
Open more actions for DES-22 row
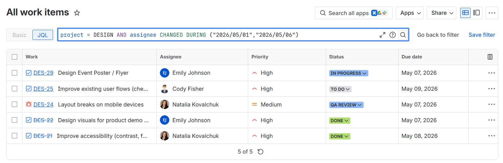pos(491,120)
